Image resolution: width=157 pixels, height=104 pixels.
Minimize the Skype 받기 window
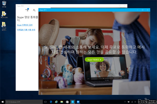[x=138, y=10]
